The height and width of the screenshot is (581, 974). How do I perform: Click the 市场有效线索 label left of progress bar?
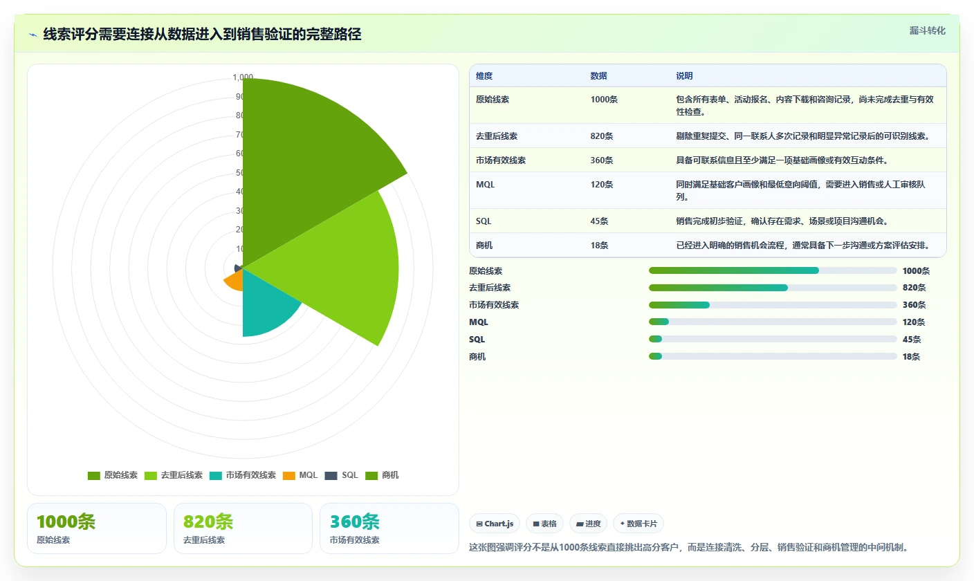tap(494, 305)
